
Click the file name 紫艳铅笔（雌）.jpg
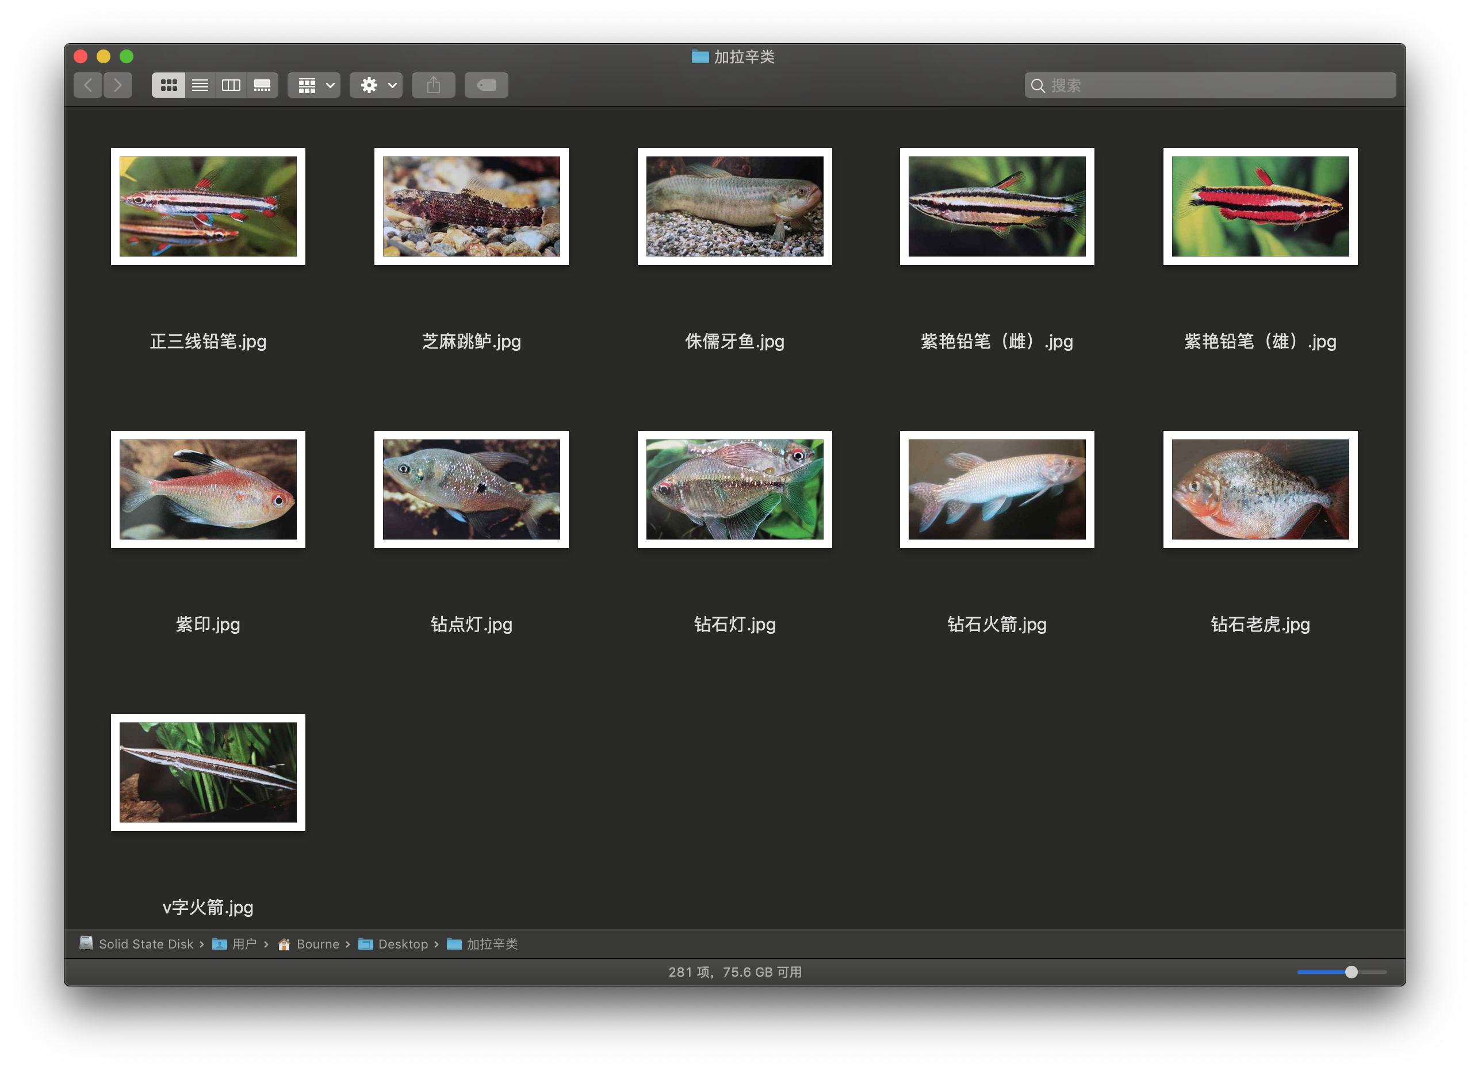click(x=997, y=342)
